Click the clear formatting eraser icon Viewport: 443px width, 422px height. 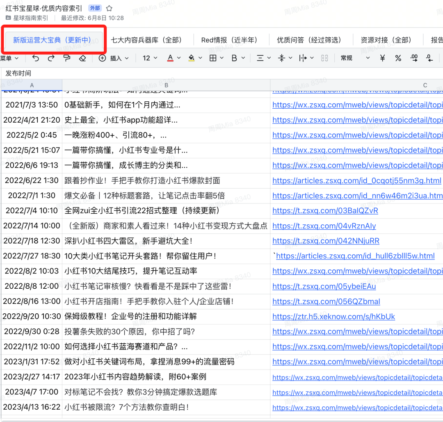click(82, 58)
